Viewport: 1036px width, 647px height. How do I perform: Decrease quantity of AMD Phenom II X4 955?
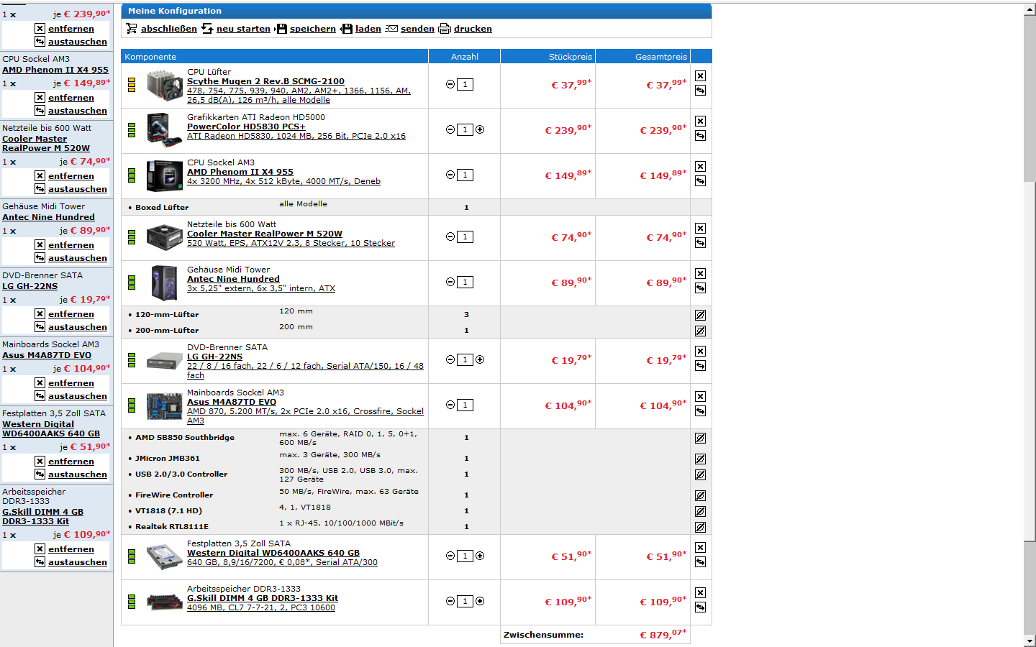[450, 175]
